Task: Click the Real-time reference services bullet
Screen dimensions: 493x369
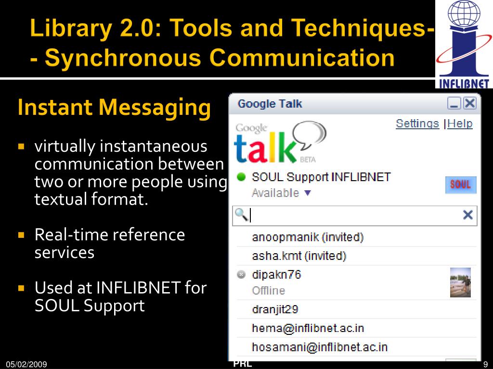Action: [x=110, y=244]
